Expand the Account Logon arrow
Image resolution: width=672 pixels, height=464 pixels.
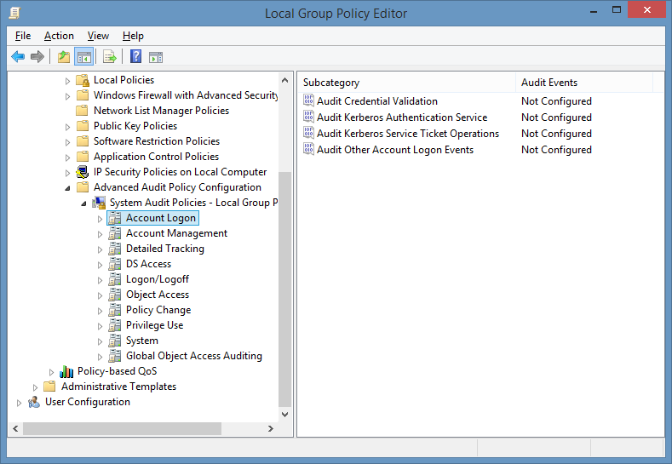(x=100, y=219)
